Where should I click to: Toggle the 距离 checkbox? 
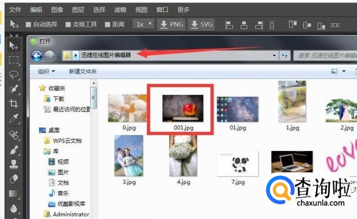(107, 25)
